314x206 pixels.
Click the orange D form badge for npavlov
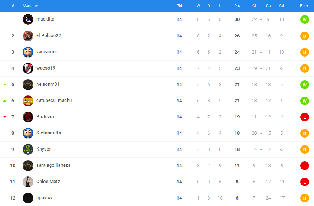[x=304, y=198]
